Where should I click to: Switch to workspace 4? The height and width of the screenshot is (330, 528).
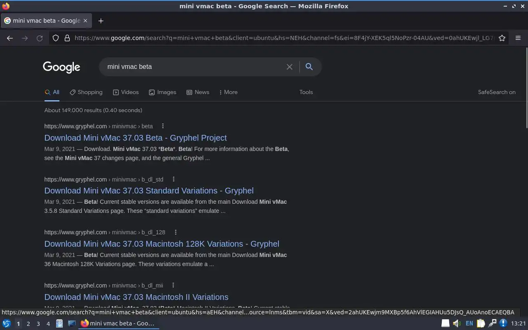pos(48,324)
